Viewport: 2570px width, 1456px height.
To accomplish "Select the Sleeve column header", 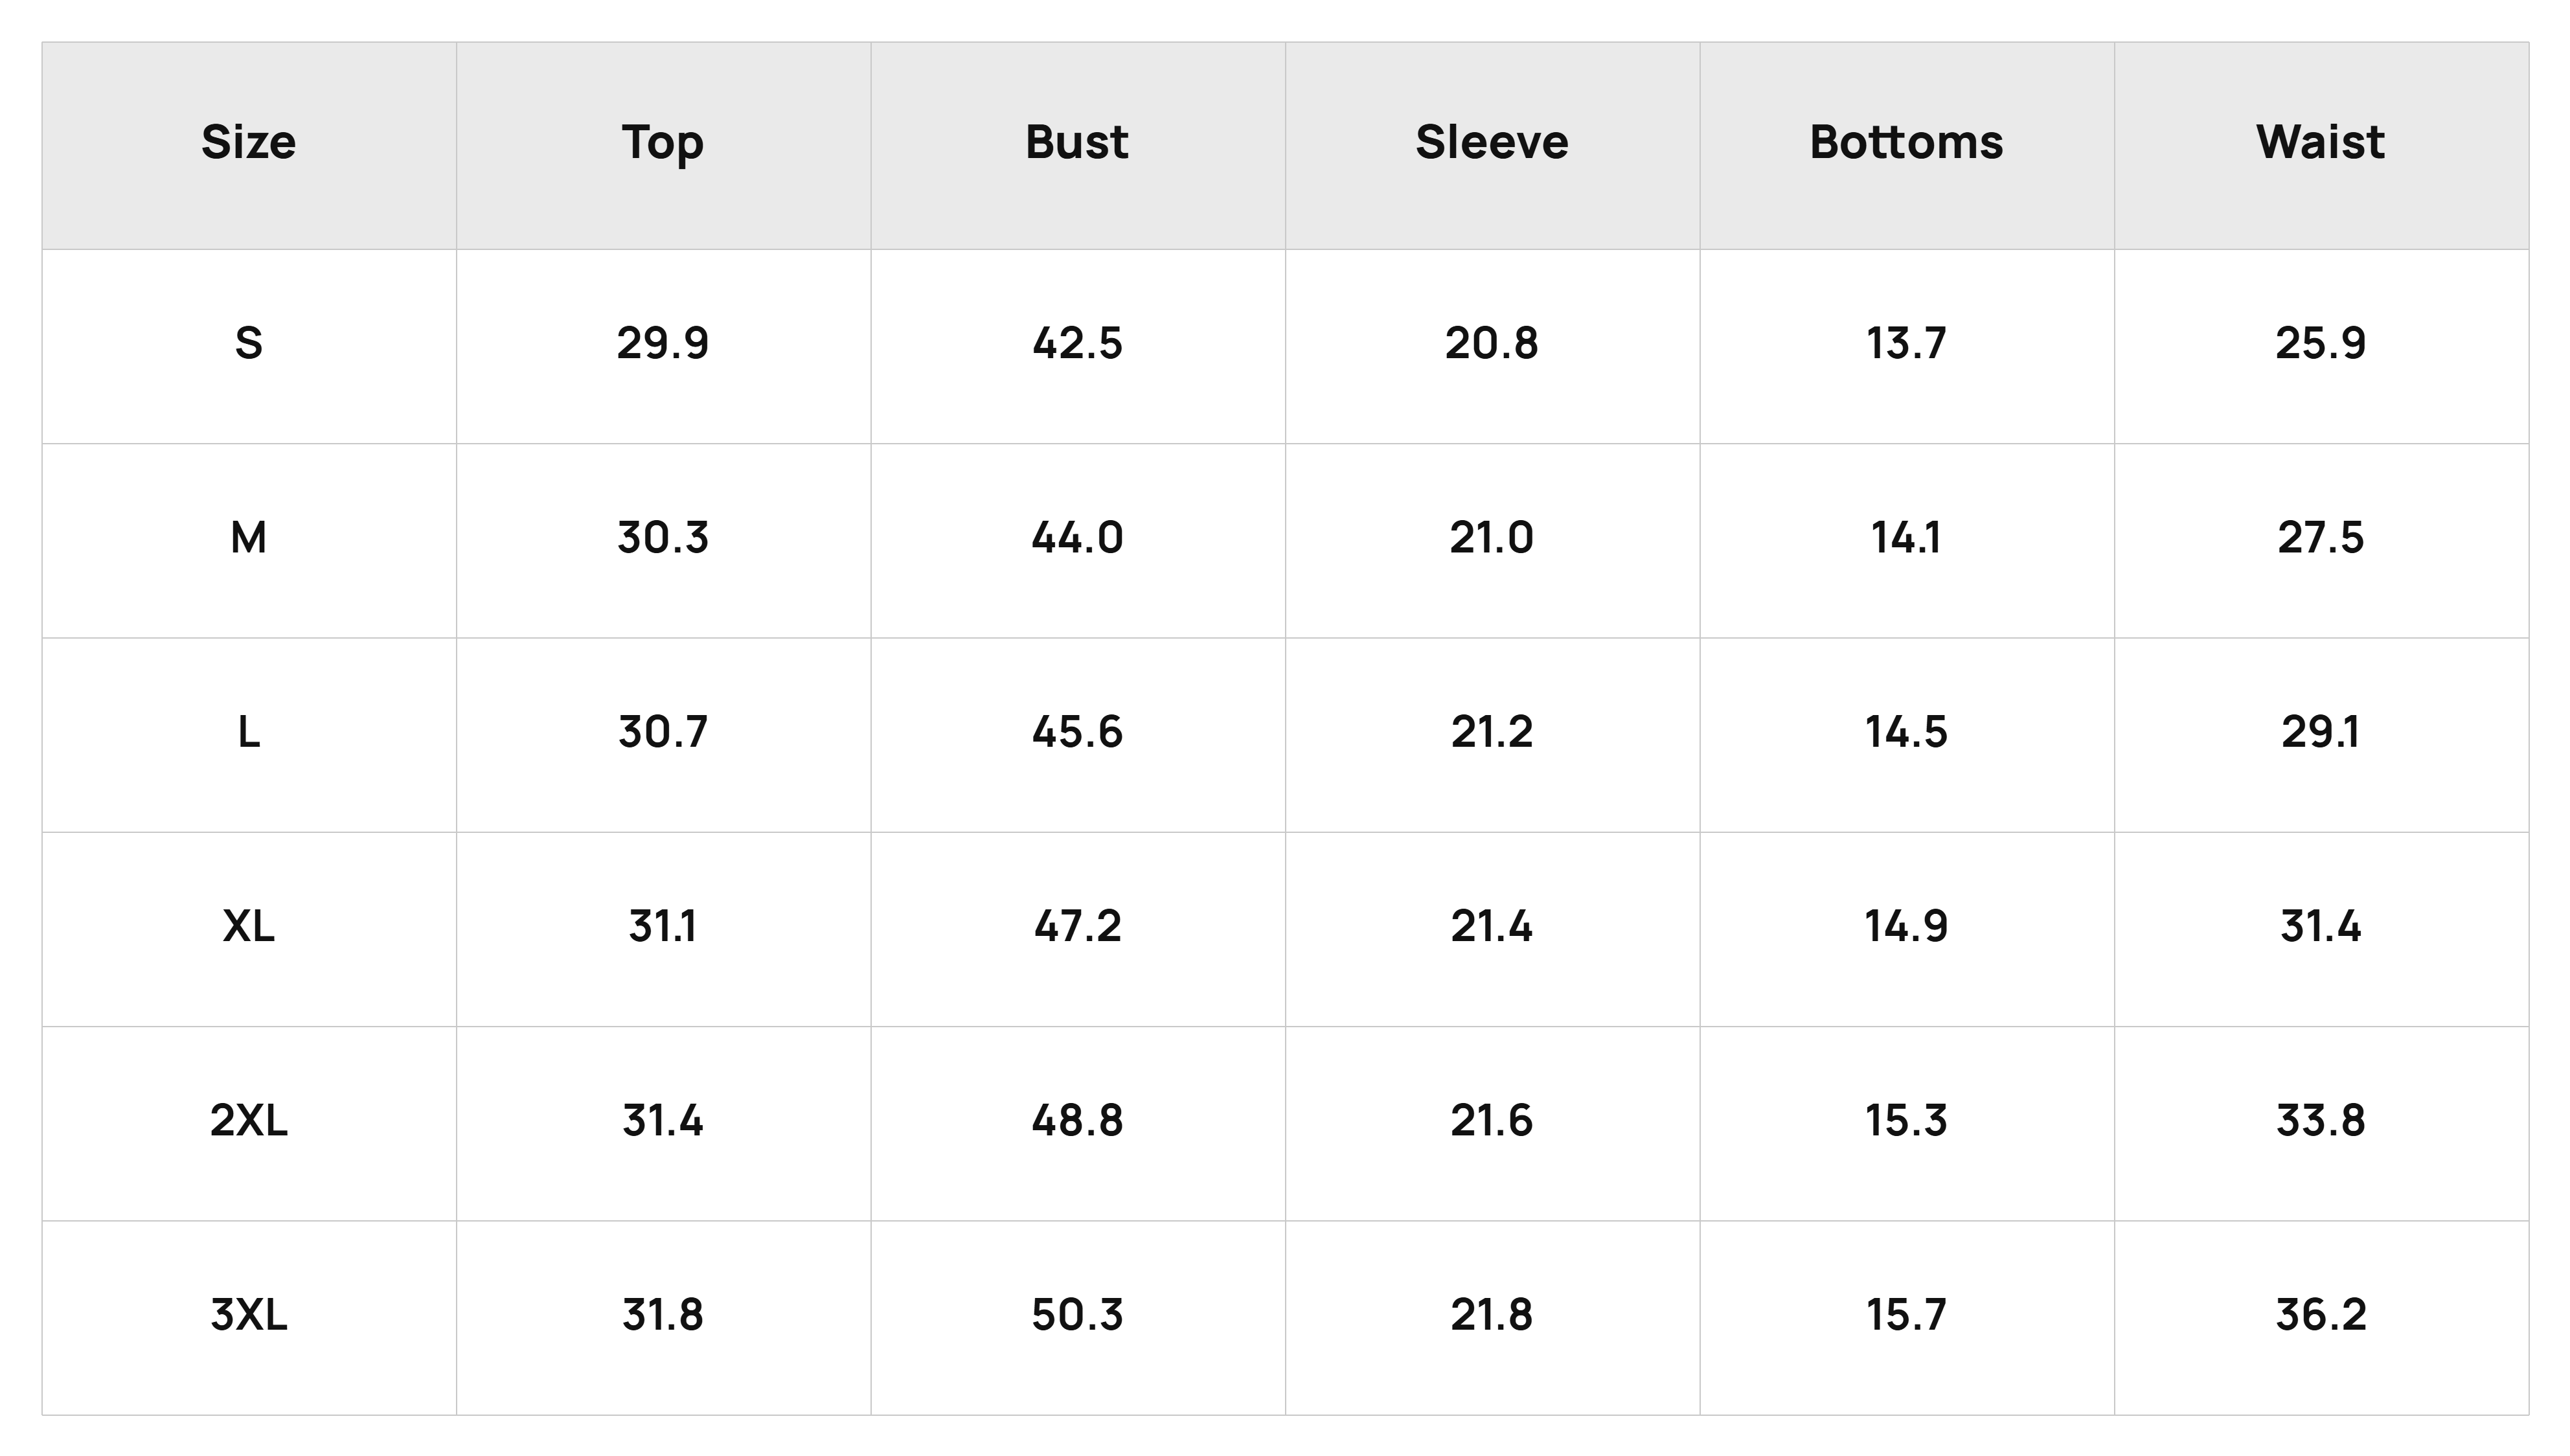I will pyautogui.click(x=1492, y=142).
